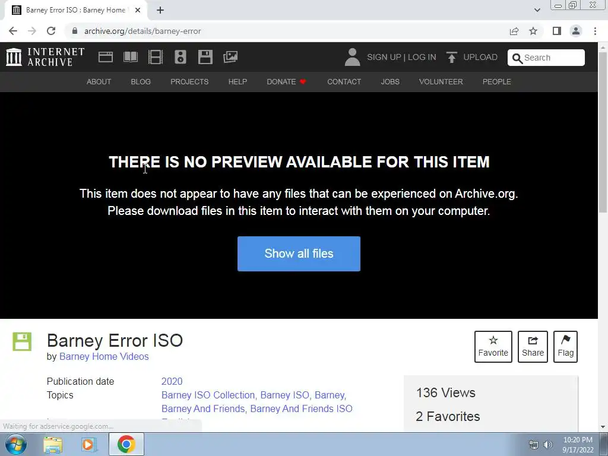Open a new tab with plus icon

click(x=160, y=10)
